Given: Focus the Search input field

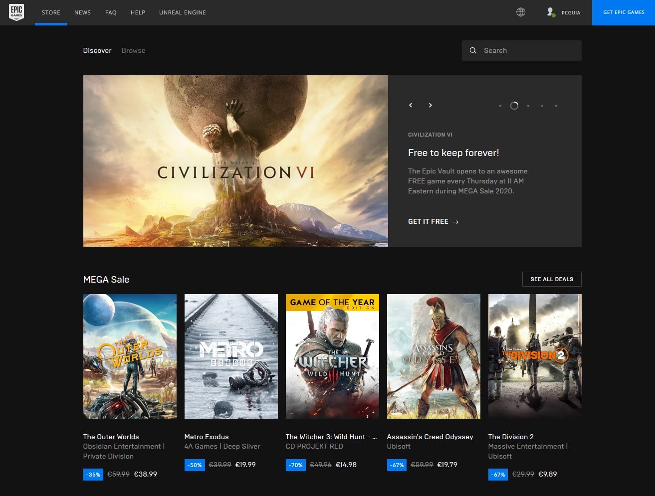Looking at the screenshot, I should [522, 50].
